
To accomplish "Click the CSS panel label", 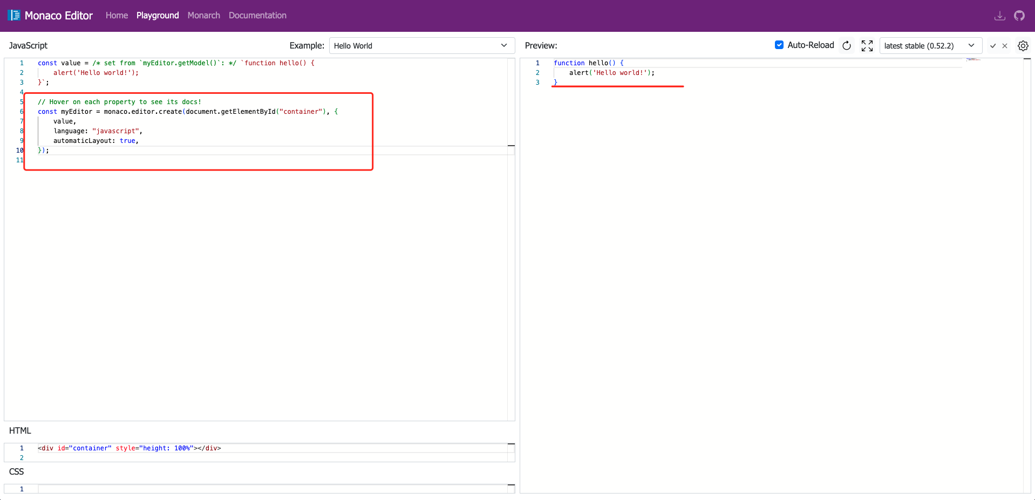I will pos(16,471).
